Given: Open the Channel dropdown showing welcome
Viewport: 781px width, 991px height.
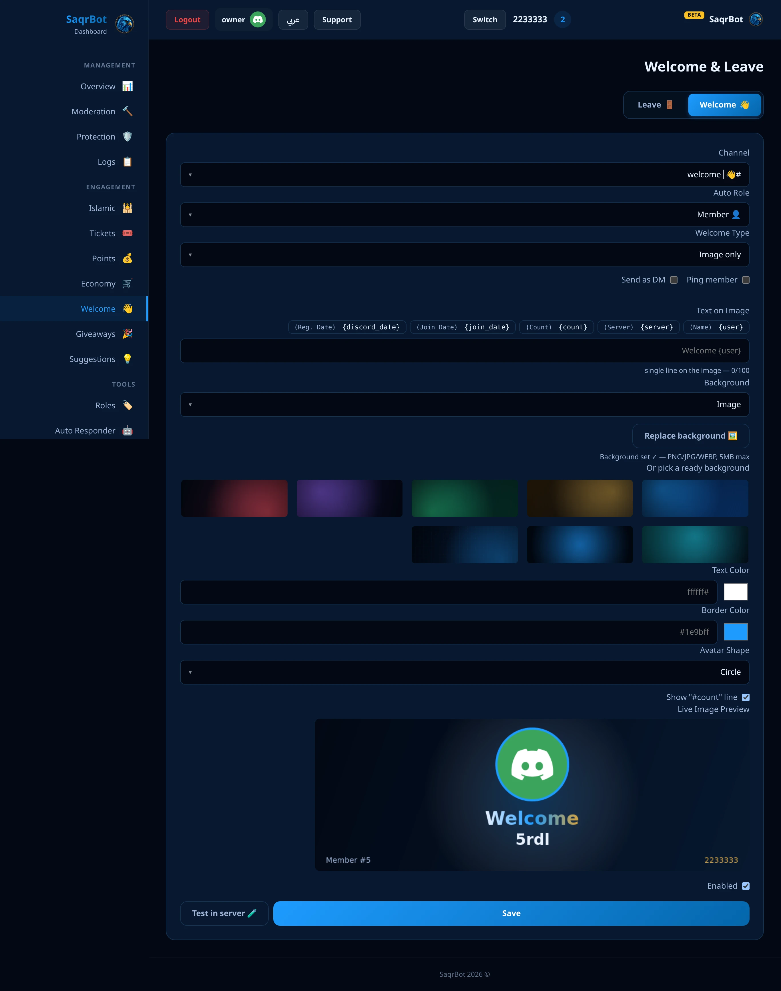Looking at the screenshot, I should 465,175.
